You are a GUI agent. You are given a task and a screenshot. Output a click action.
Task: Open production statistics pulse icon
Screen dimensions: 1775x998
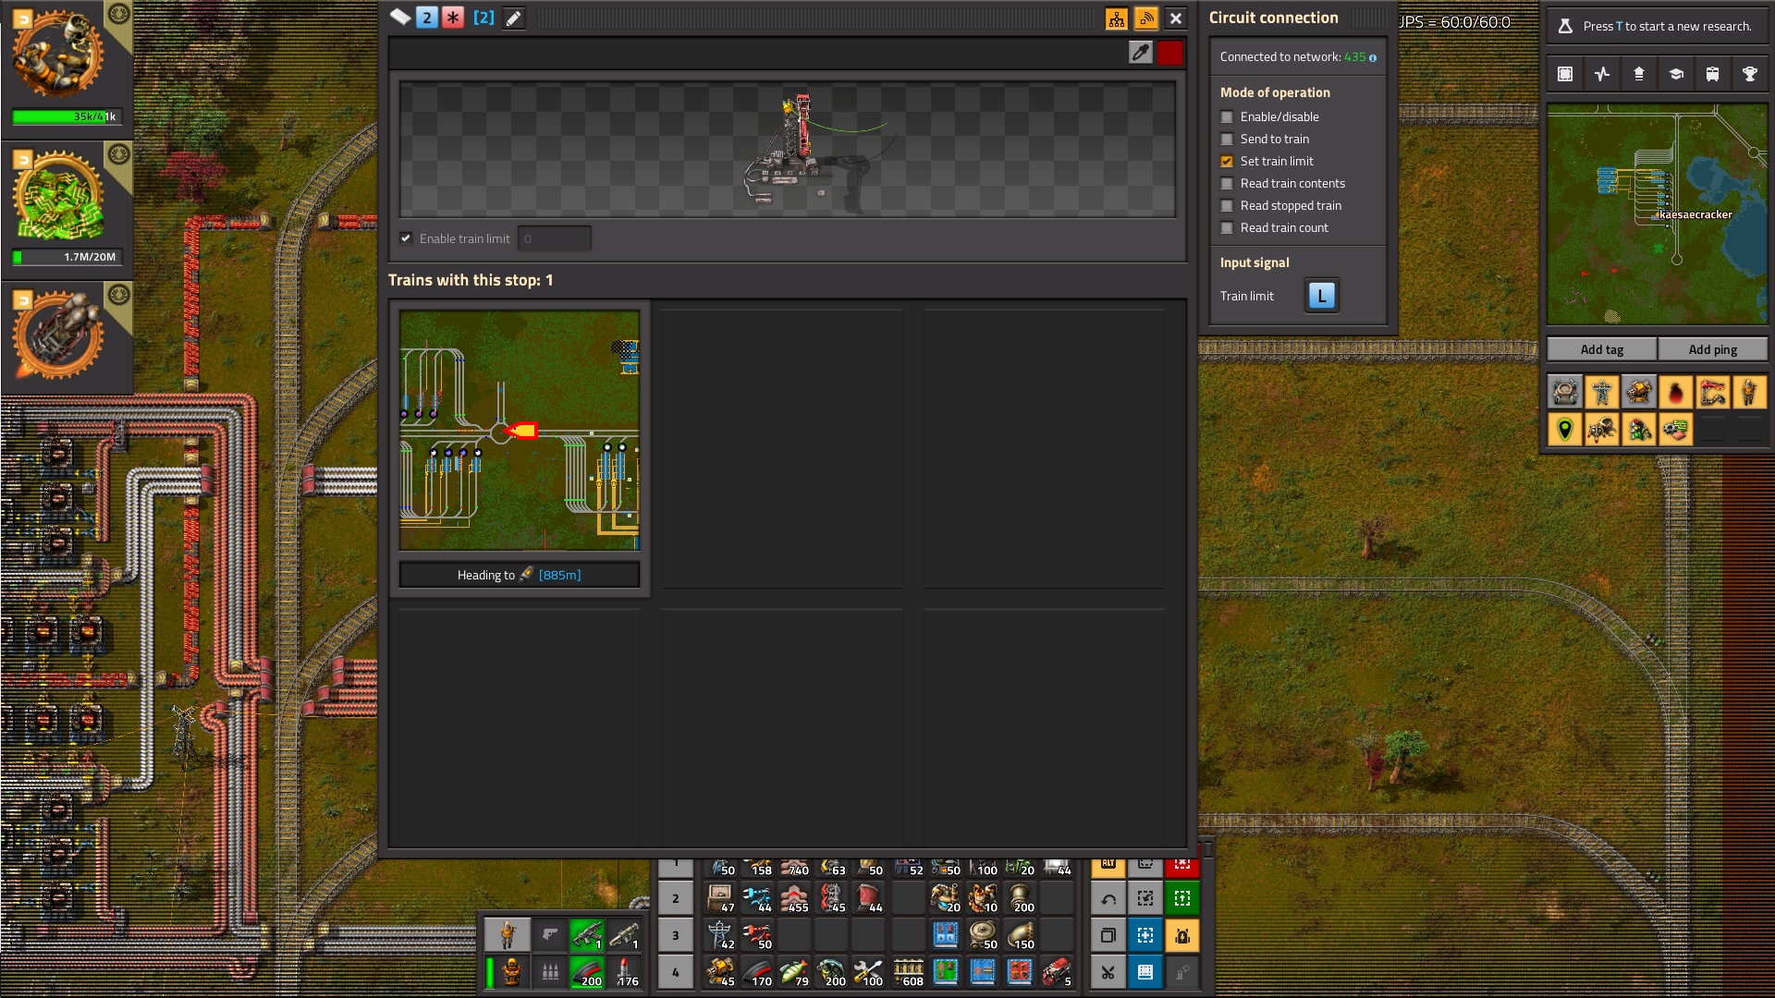coord(1602,74)
